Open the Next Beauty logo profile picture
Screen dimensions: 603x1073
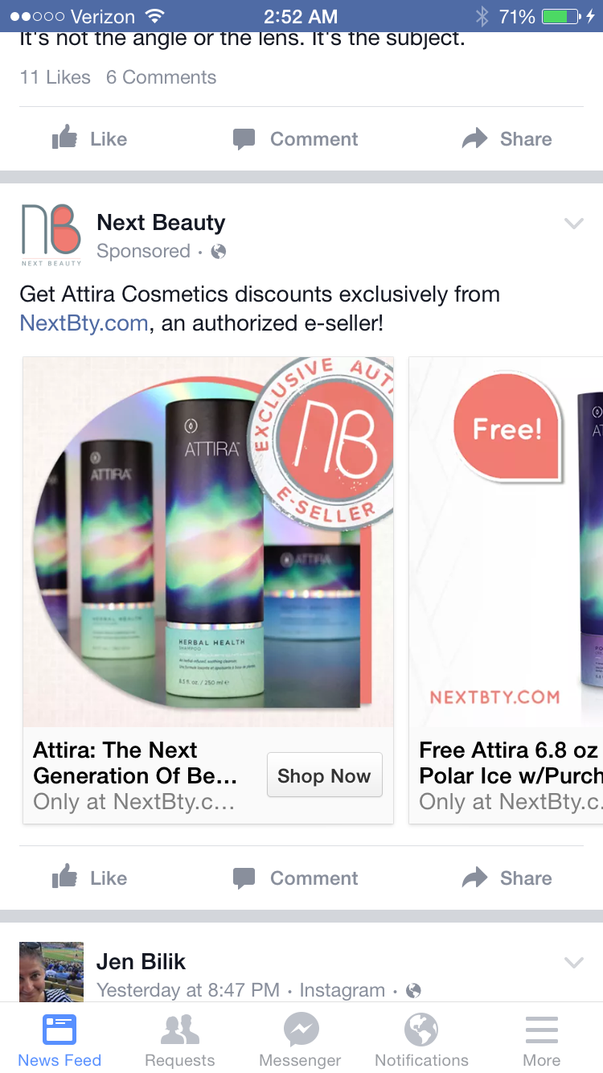coord(51,235)
